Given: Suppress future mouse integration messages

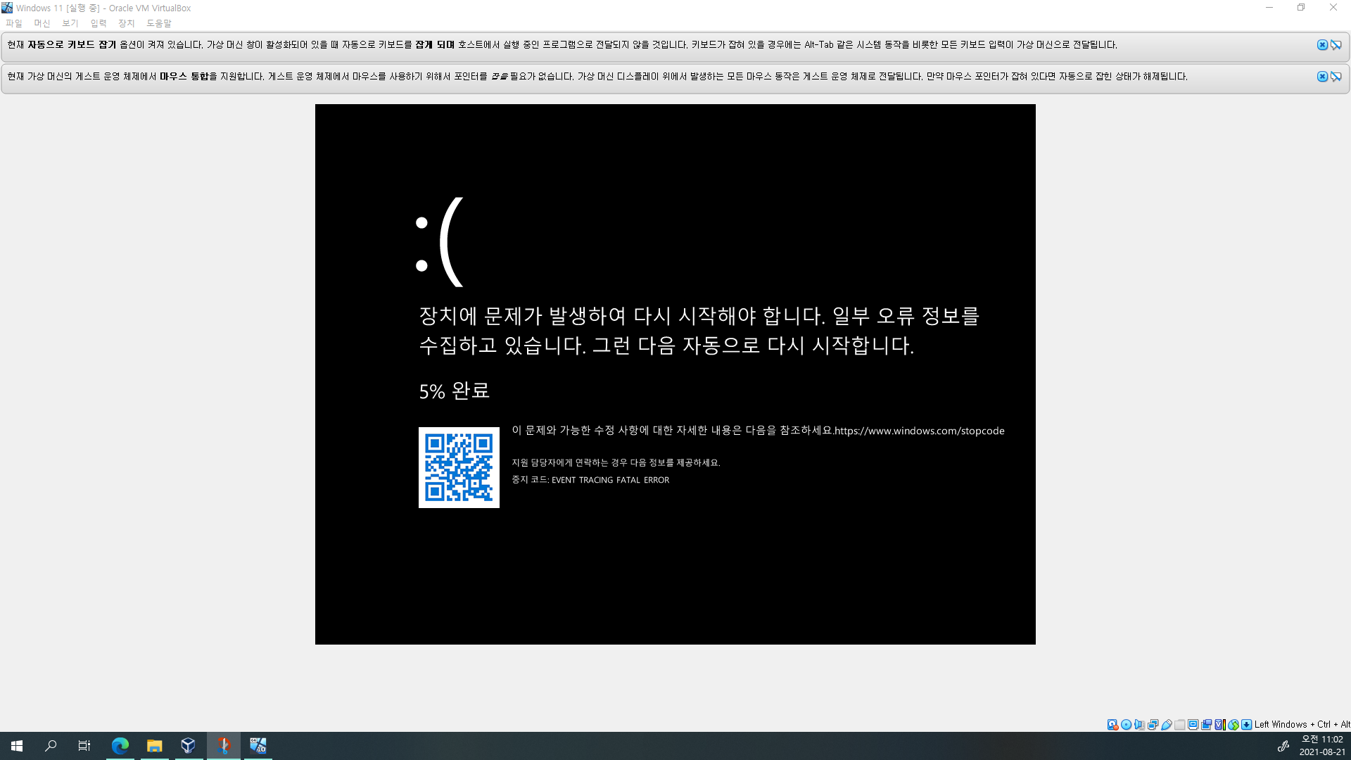Looking at the screenshot, I should [x=1336, y=77].
